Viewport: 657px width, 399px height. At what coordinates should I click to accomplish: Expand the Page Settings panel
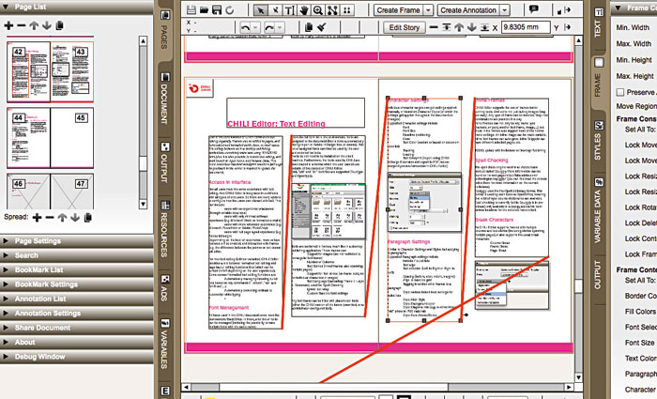click(x=77, y=241)
